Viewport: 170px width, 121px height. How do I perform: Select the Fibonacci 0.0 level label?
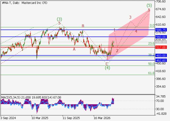pos(152,25)
